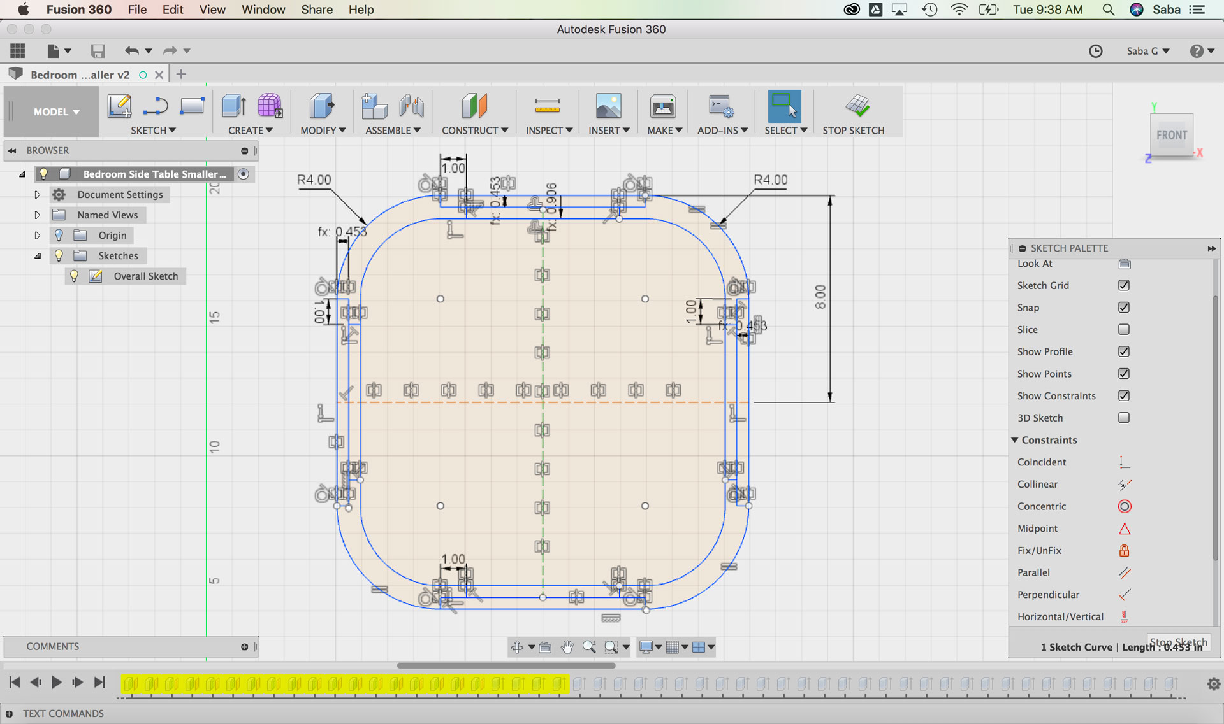Enable the Slice checkbox
This screenshot has height=724, width=1224.
[1124, 330]
